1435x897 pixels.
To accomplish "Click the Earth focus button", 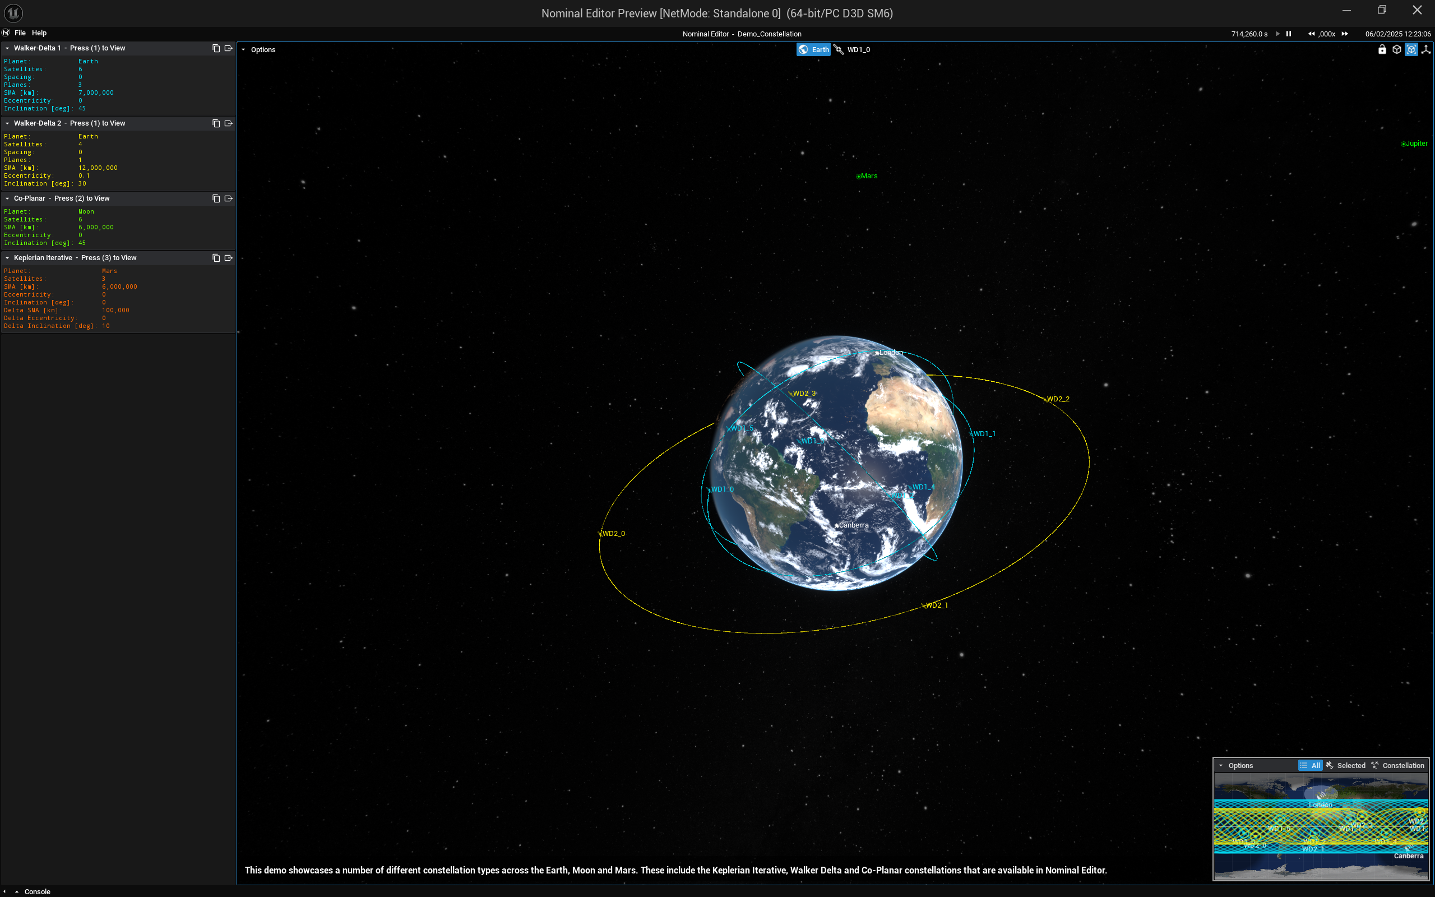I will point(813,50).
